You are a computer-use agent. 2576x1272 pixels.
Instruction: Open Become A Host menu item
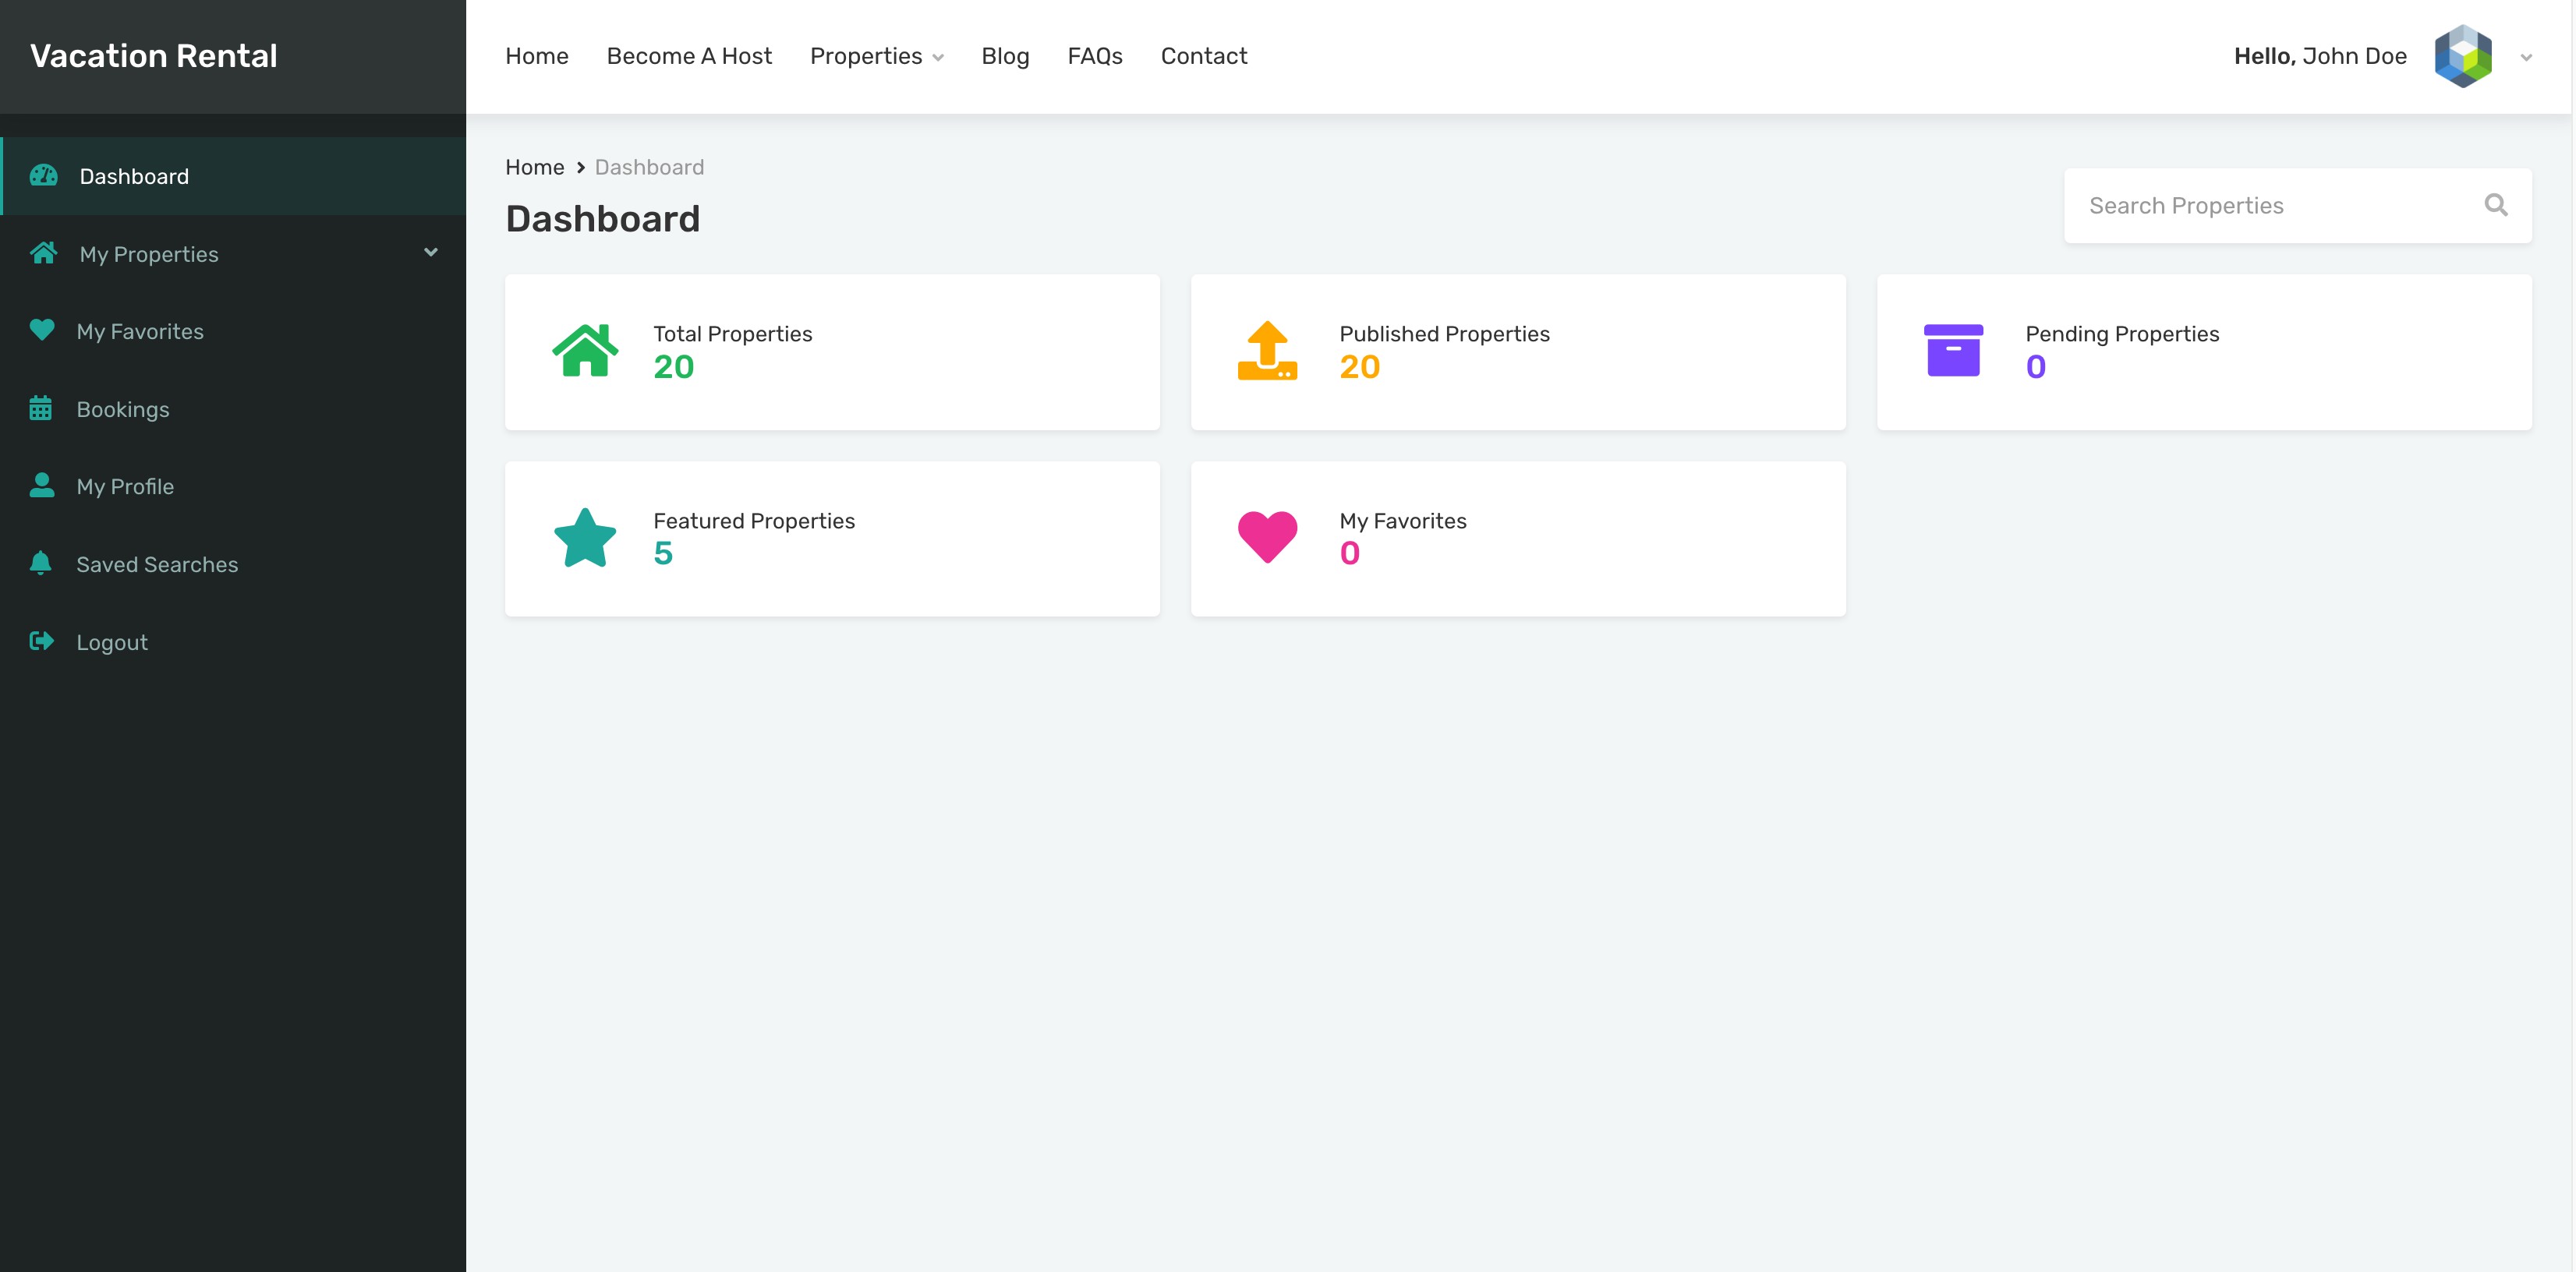point(689,56)
